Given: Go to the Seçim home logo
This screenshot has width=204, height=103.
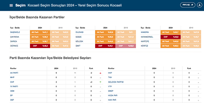Looking at the screenshot, I should (x=20, y=5).
